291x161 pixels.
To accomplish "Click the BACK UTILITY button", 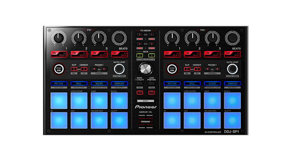I will click(x=140, y=84).
